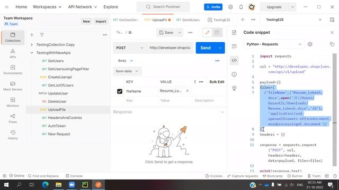Open the Mock Servers sidebar panel
Image resolution: width=339 pixels, height=190 pixels.
click(13, 86)
